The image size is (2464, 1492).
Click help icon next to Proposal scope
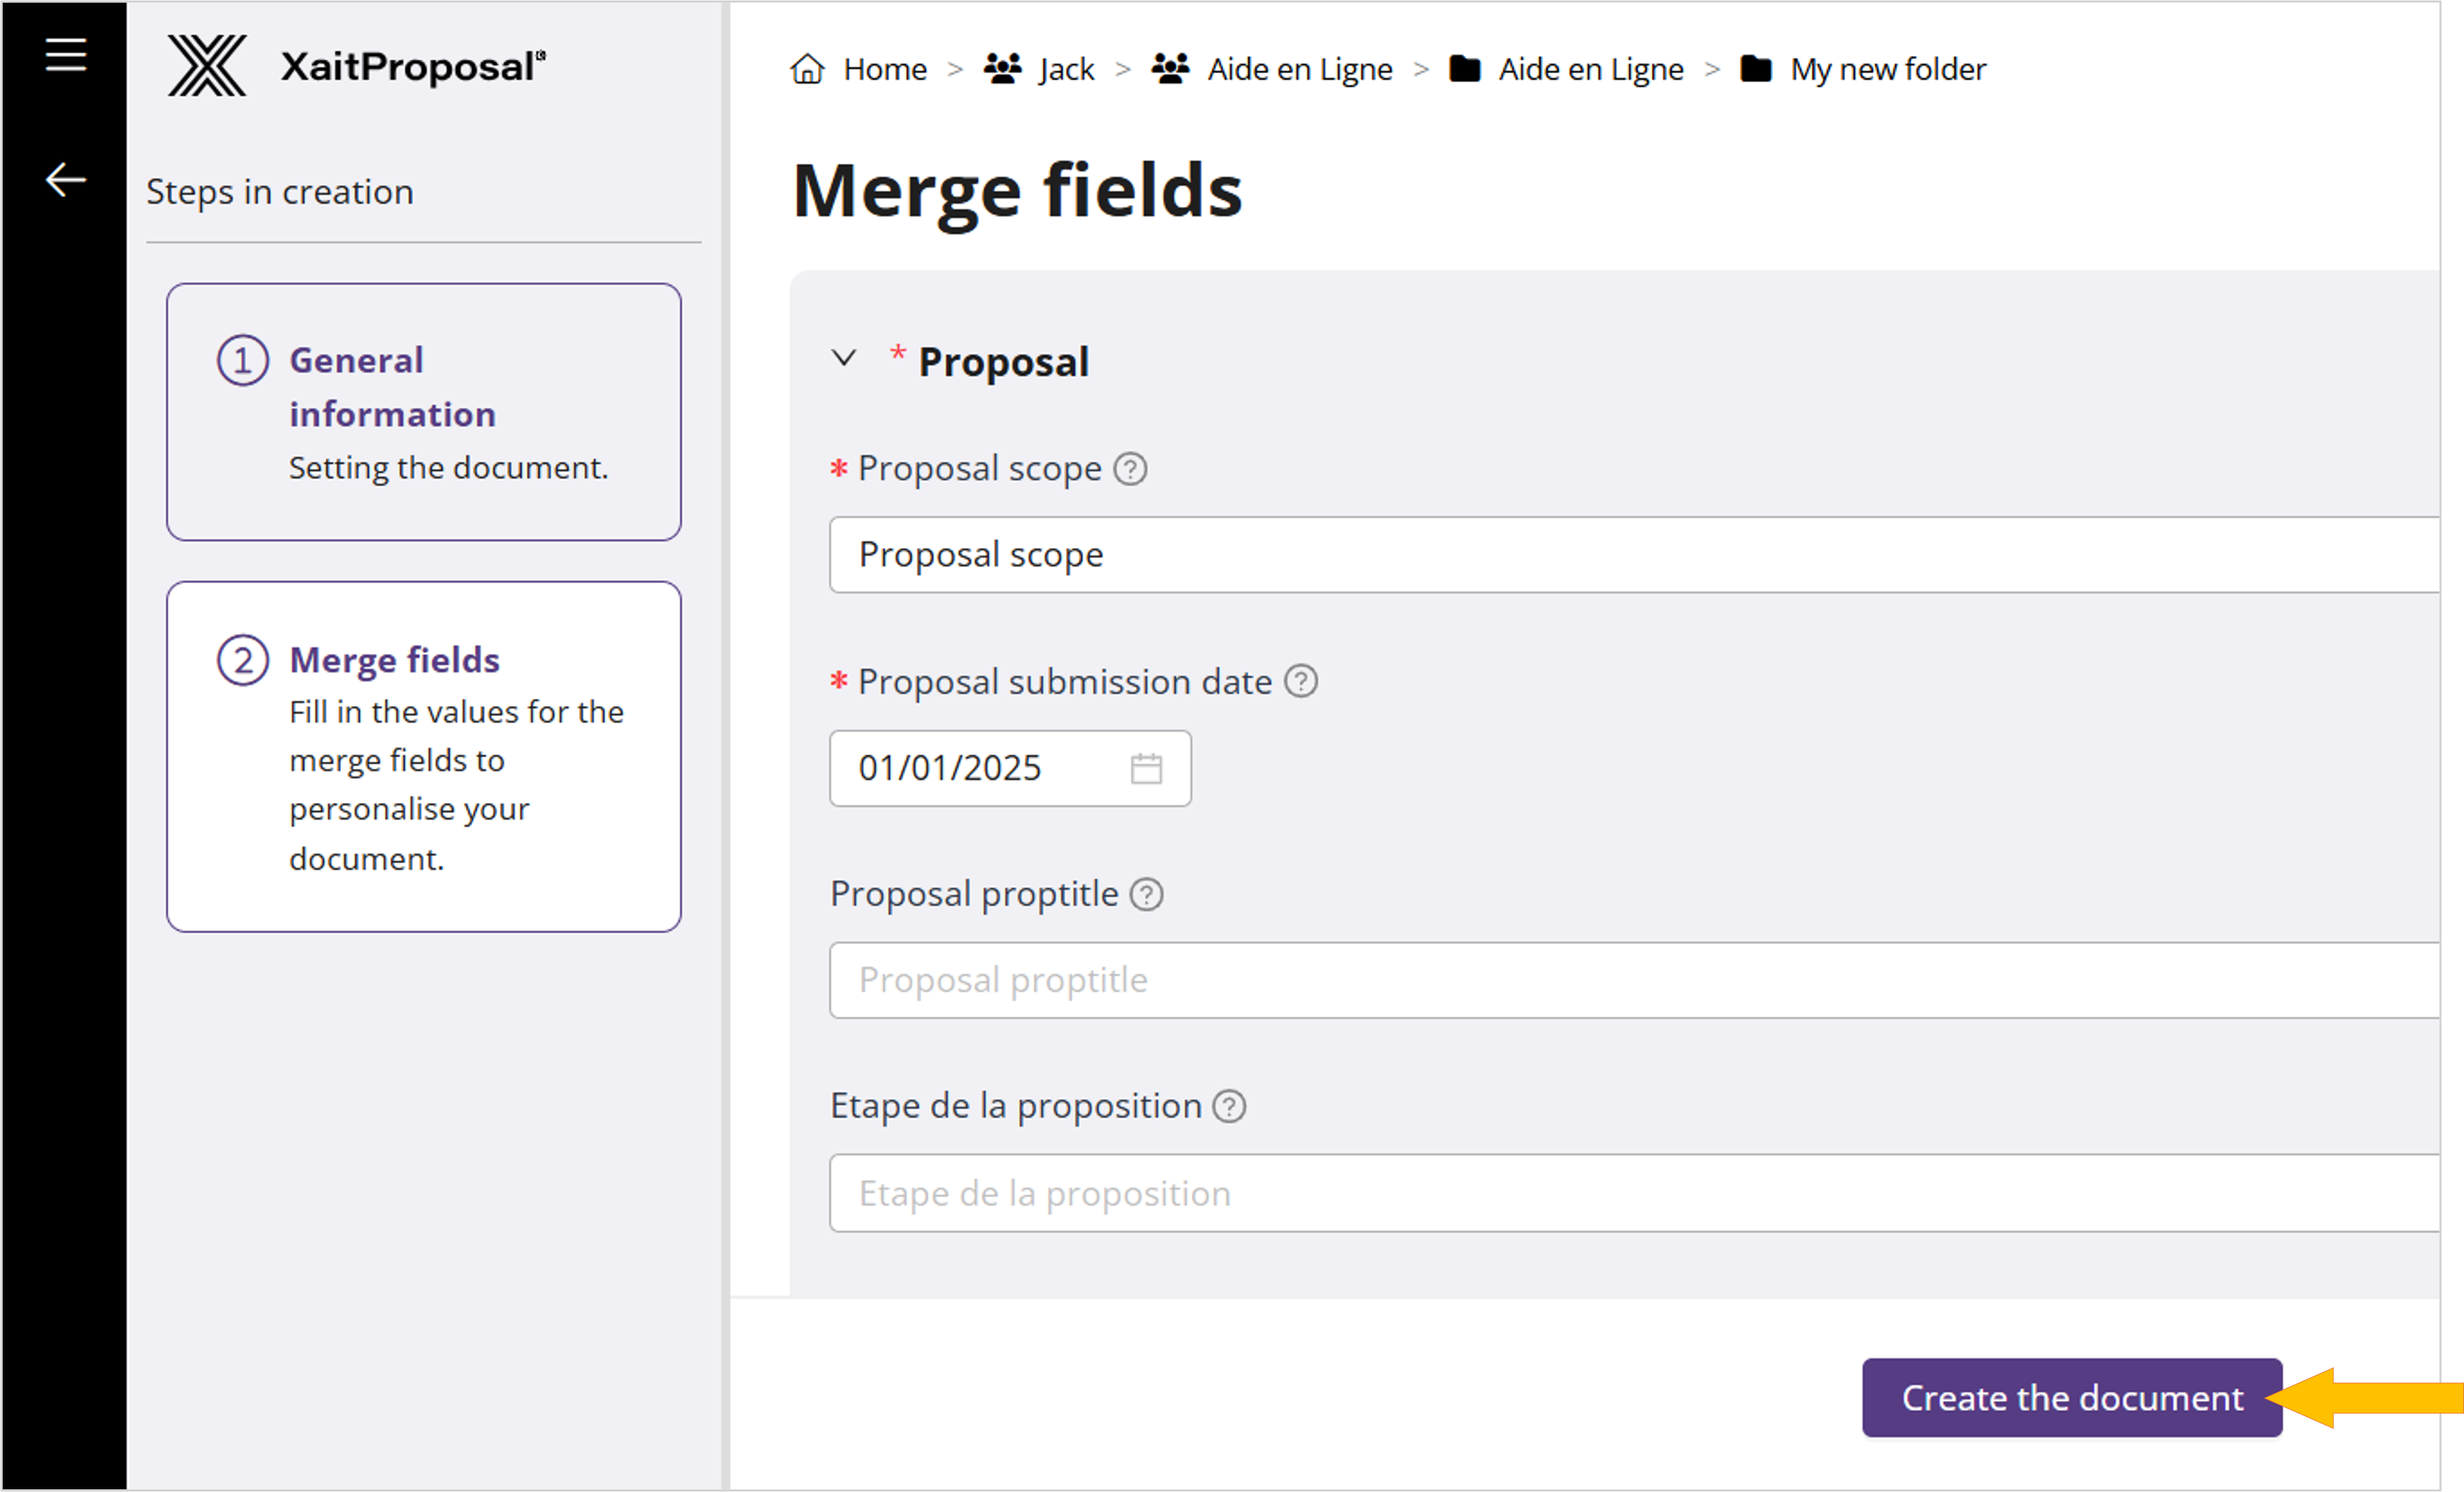pos(1130,469)
